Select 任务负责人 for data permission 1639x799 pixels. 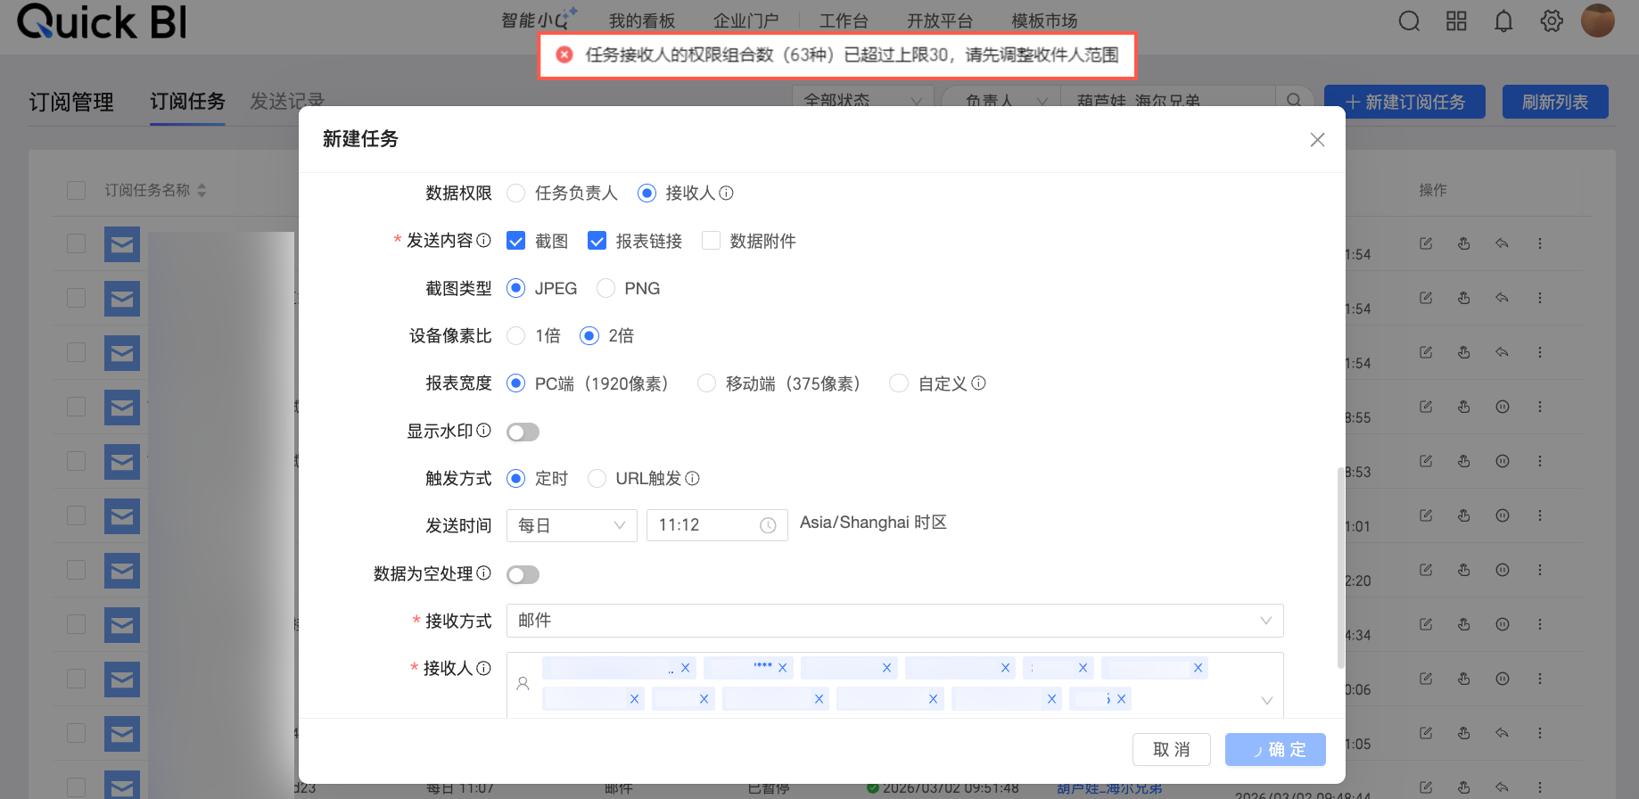point(515,193)
